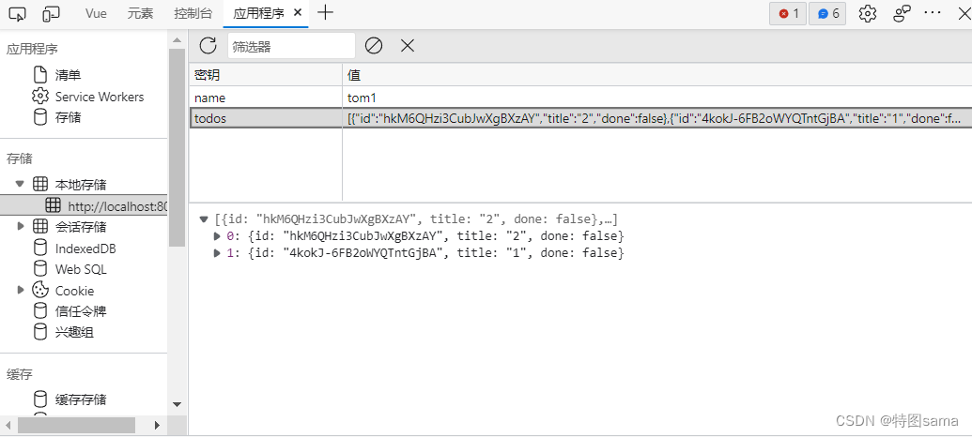Select the http://localhost entry under 本地存储
Image resolution: width=972 pixels, height=437 pixels.
(84, 206)
